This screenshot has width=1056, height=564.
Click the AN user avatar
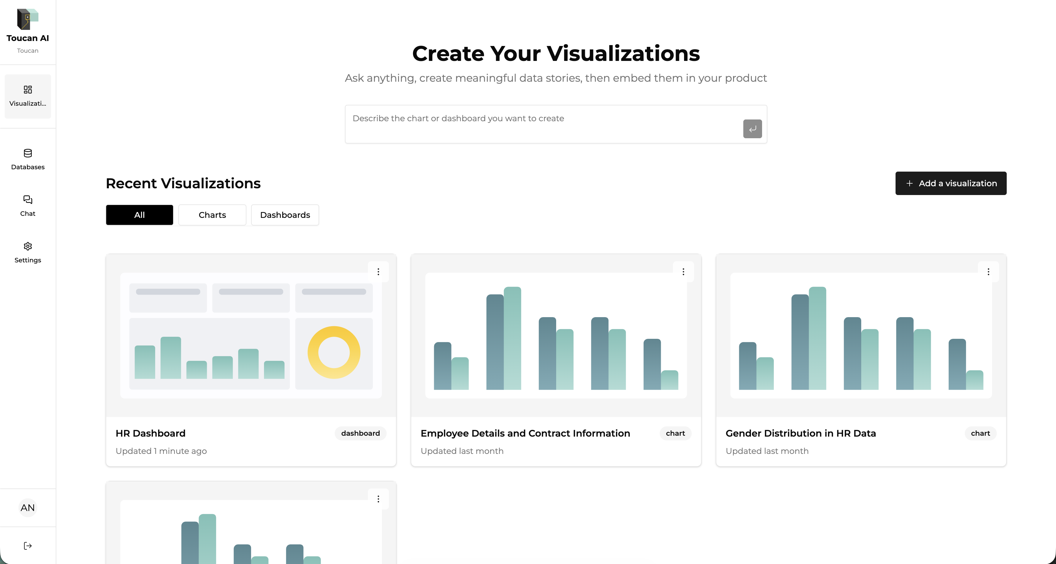click(x=28, y=507)
